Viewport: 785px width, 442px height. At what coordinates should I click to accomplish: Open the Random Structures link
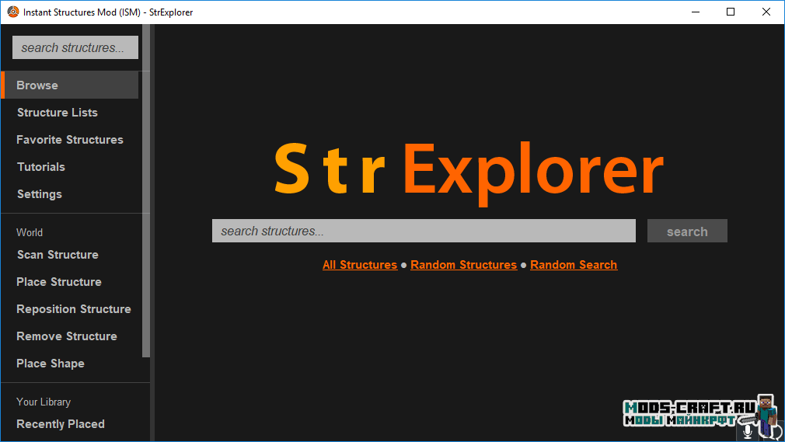[x=463, y=265]
